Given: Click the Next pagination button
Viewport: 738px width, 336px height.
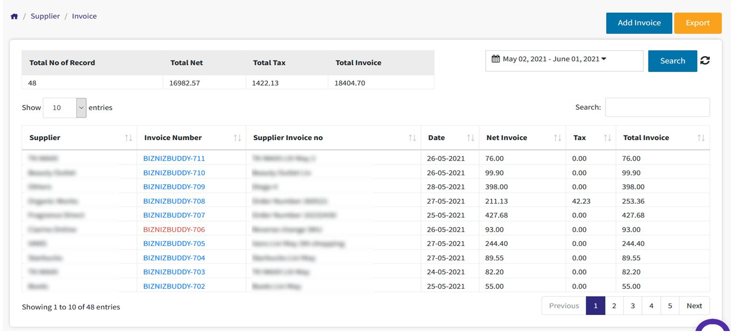Looking at the screenshot, I should coord(694,306).
